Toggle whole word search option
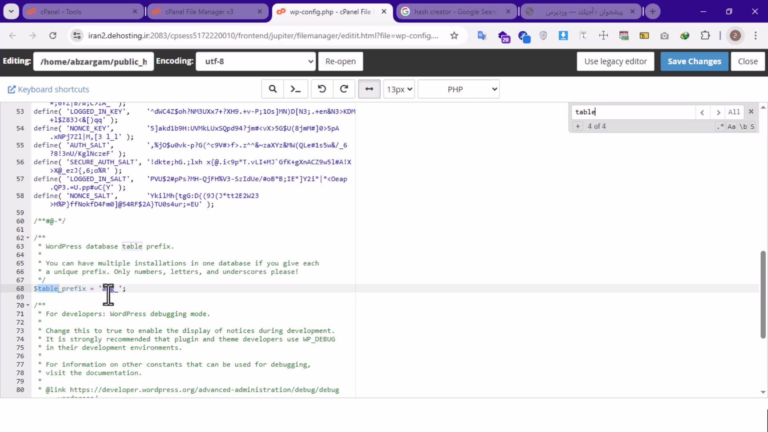Viewport: 768px width, 432px height. tap(743, 126)
